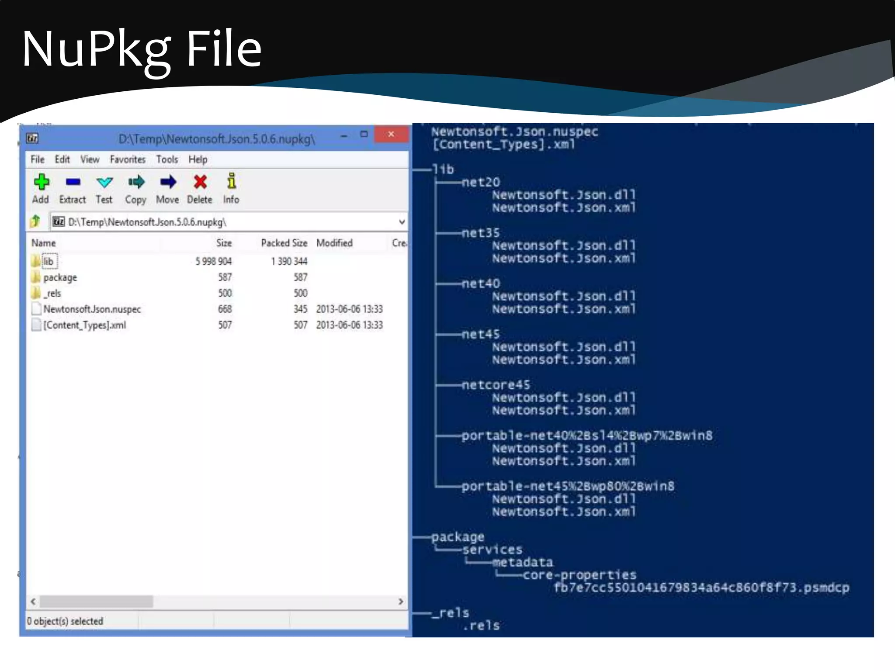Viewport: 895px width, 671px height.
Task: Click the Test checkmark icon
Action: 104,182
